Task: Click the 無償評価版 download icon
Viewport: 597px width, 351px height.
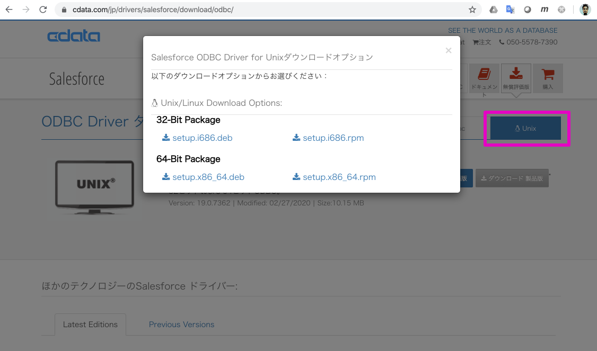Action: click(x=516, y=79)
